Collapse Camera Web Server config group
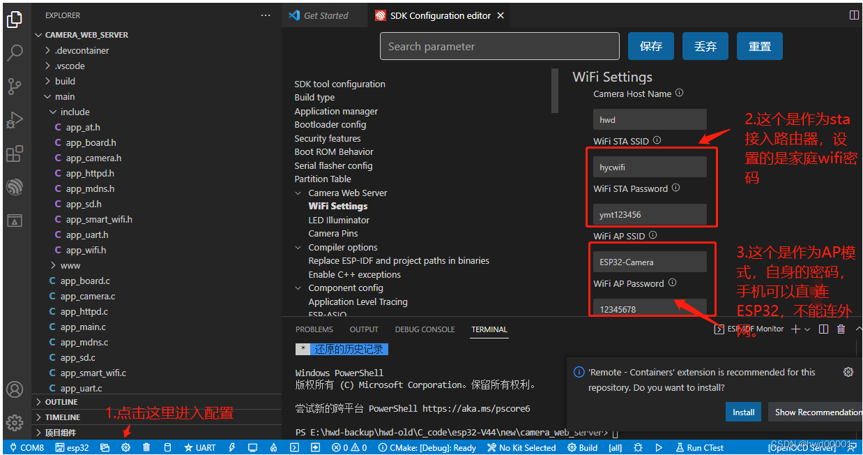Viewport: 863px width, 455px height. (299, 193)
